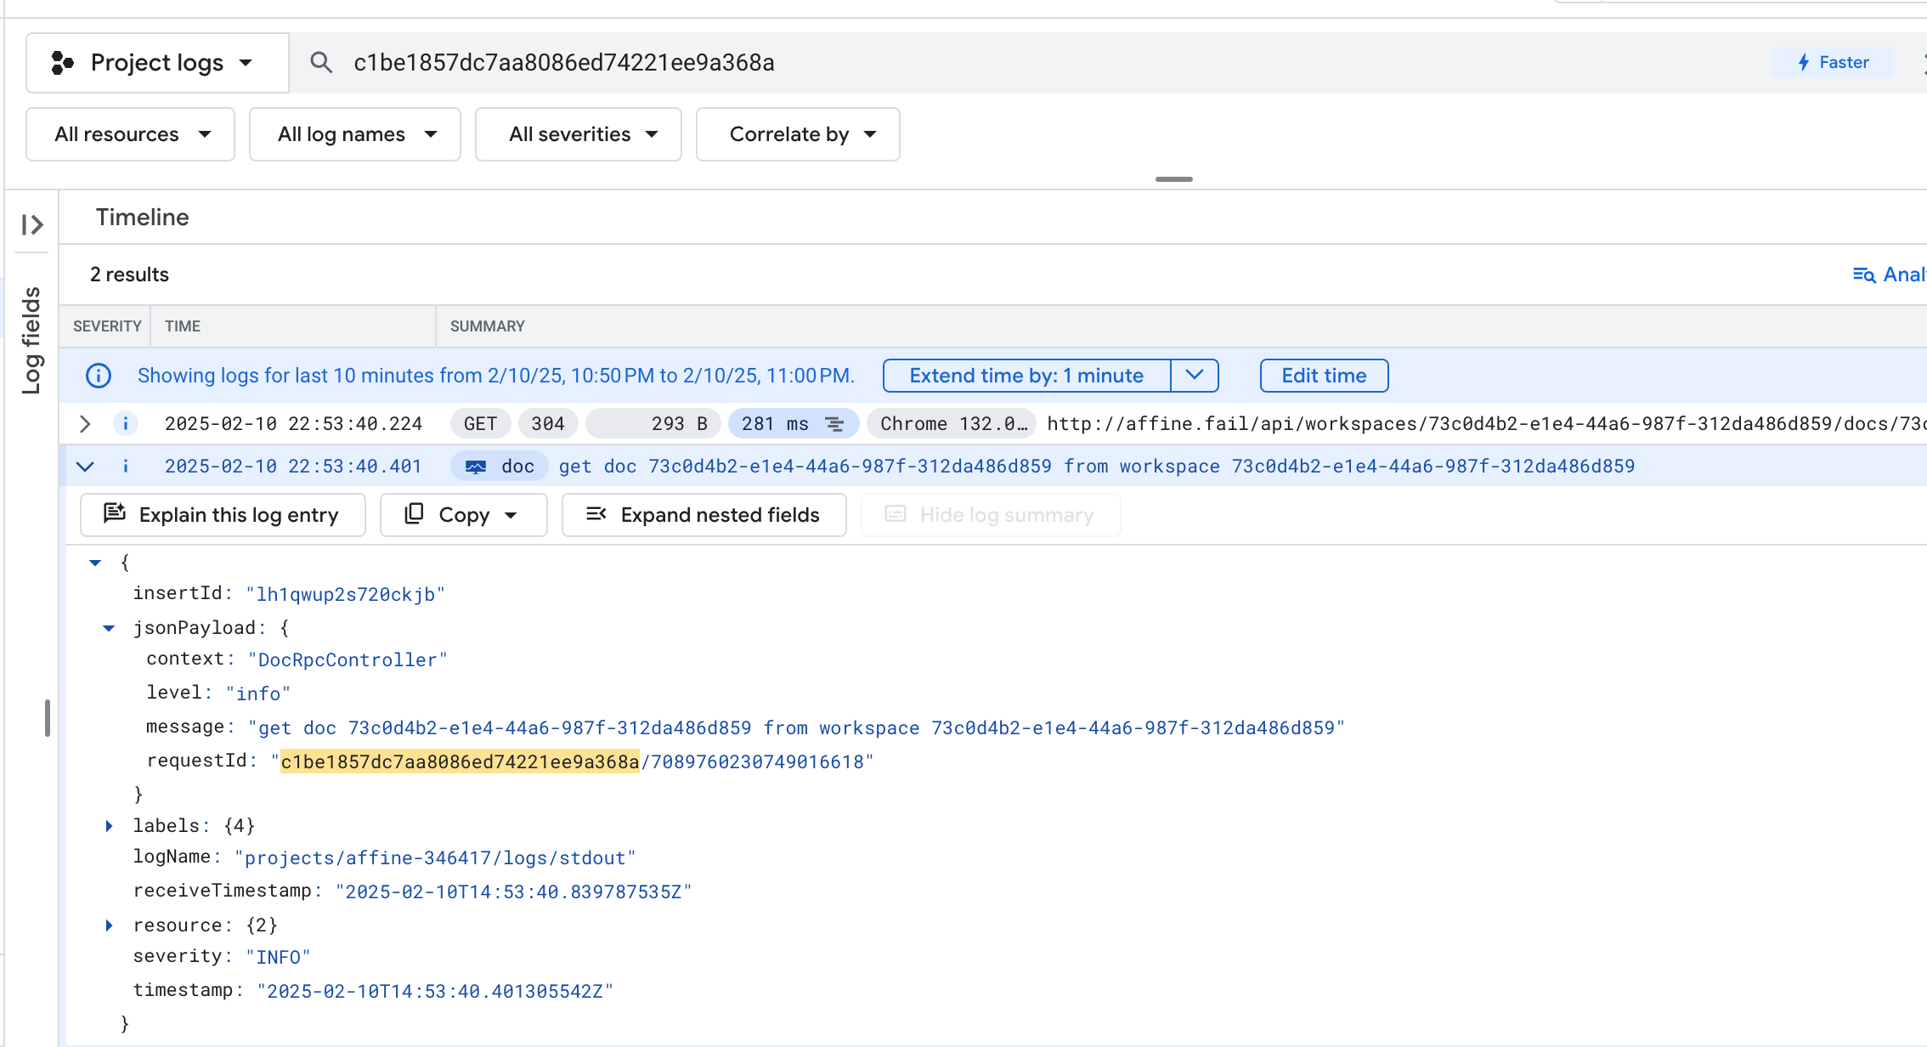Expand the labels {4} field

(x=109, y=826)
